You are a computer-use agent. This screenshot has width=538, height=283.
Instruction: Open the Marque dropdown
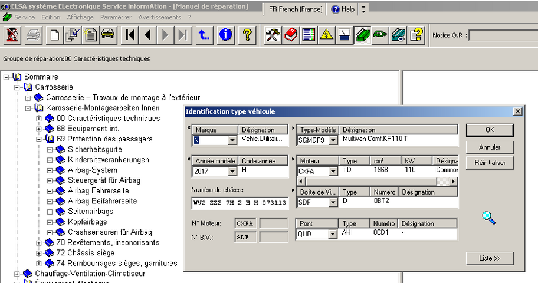232,140
